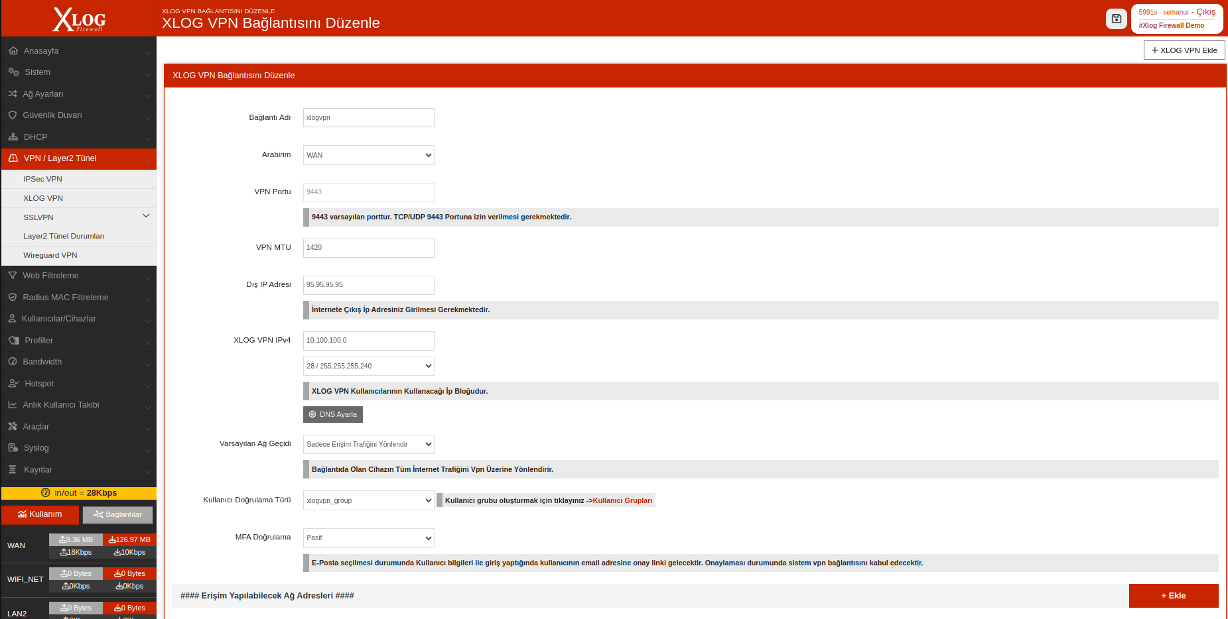Expand the Anasayfa menu chevron
The height and width of the screenshot is (619, 1228).
[x=148, y=52]
